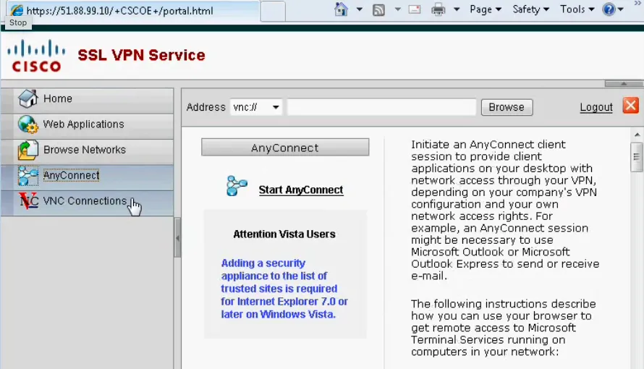
Task: Open the Help dropdown arrow
Action: pos(621,9)
